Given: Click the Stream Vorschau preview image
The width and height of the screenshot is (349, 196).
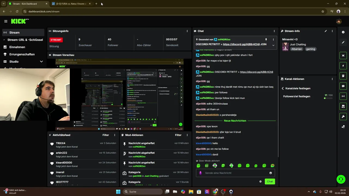Looking at the screenshot, I should [119, 95].
